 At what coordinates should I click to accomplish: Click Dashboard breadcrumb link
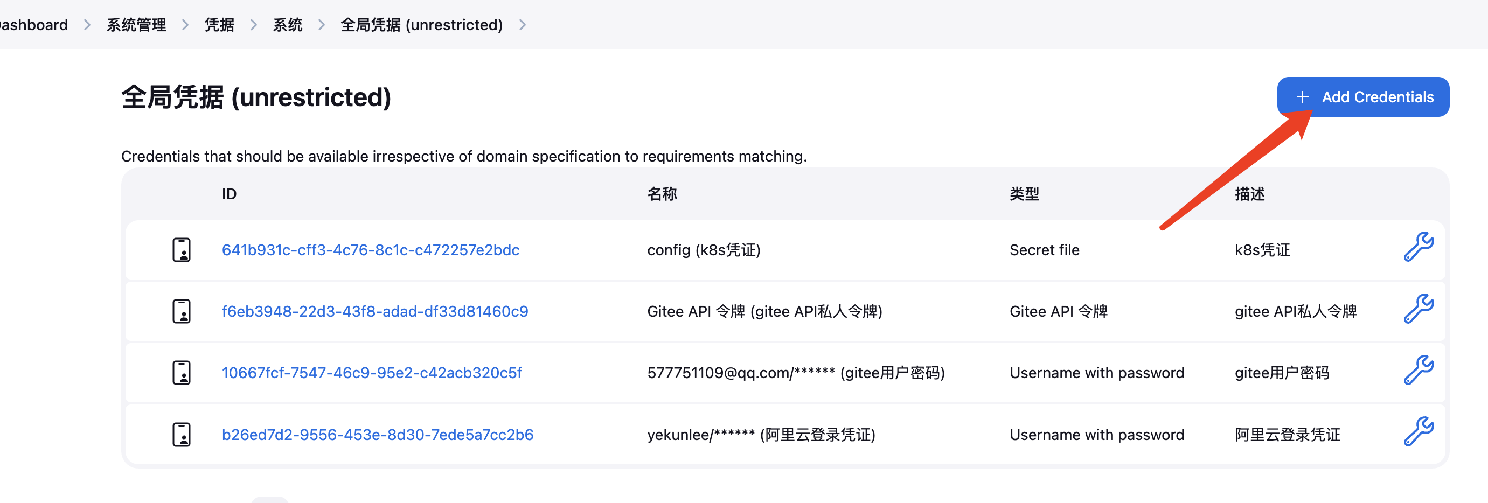tap(33, 25)
